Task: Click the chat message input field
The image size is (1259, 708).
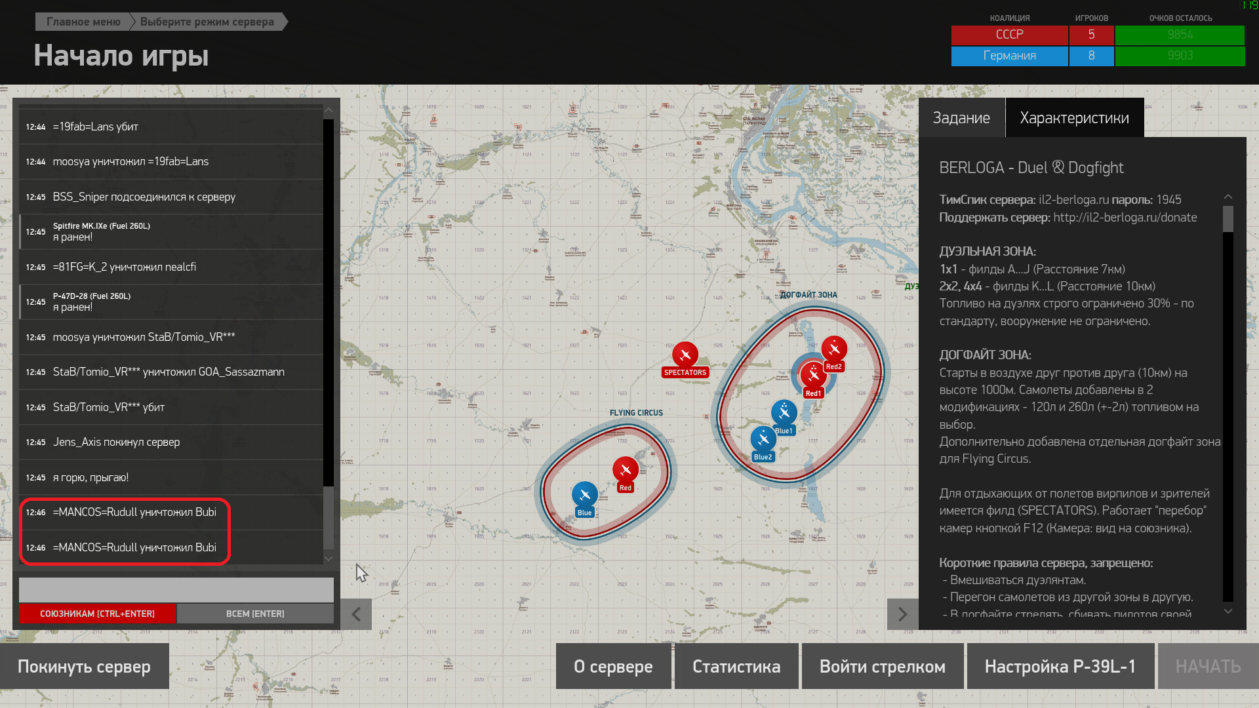Action: coord(176,589)
